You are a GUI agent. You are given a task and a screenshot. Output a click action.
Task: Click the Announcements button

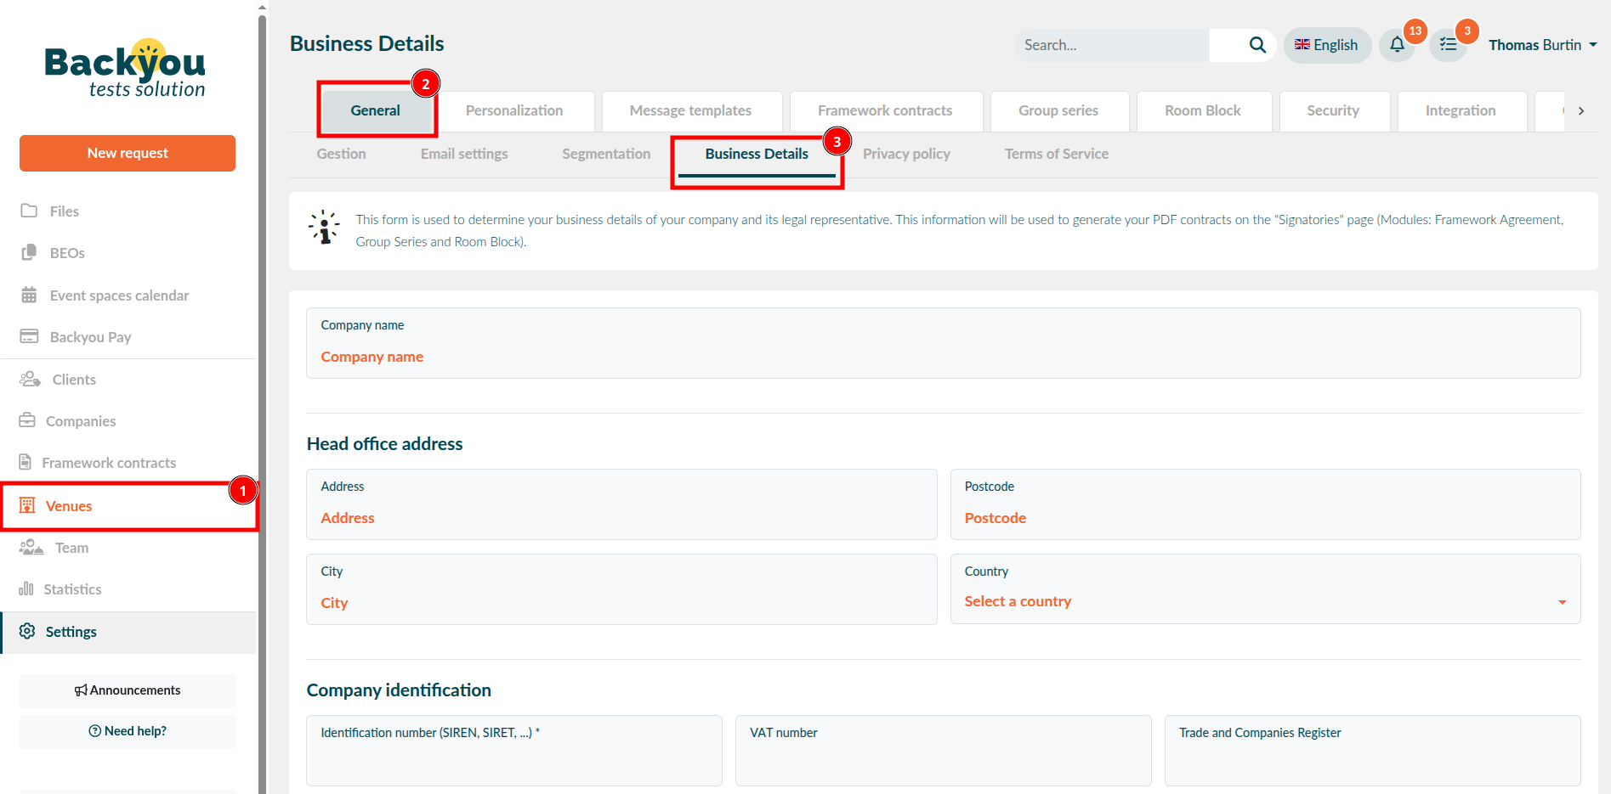(128, 690)
